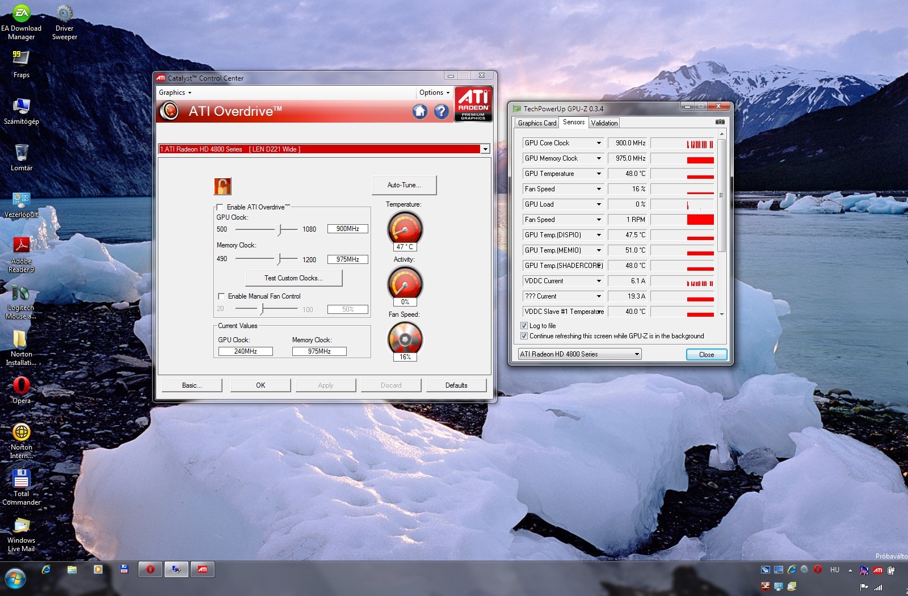This screenshot has height=596, width=908.
Task: Select the Sensors tab in GPU-Z
Action: tap(574, 122)
